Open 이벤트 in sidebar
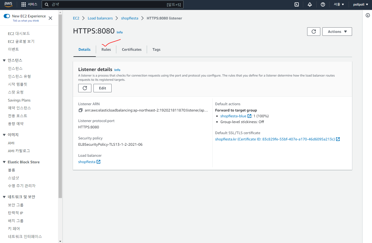This screenshot has height=243, width=372. pos(13,49)
